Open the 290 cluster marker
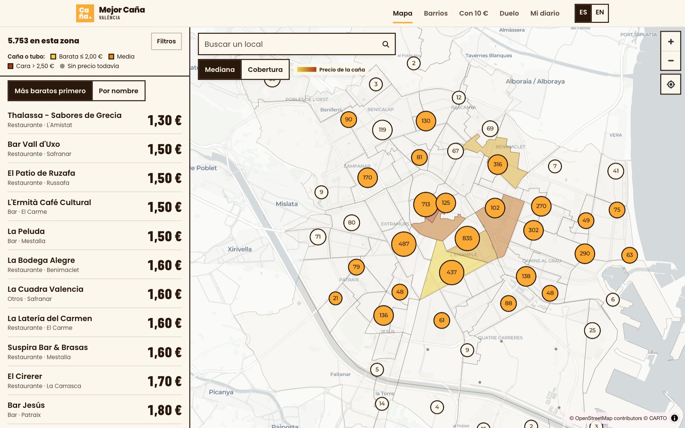Viewport: 685px width, 428px height. point(585,253)
